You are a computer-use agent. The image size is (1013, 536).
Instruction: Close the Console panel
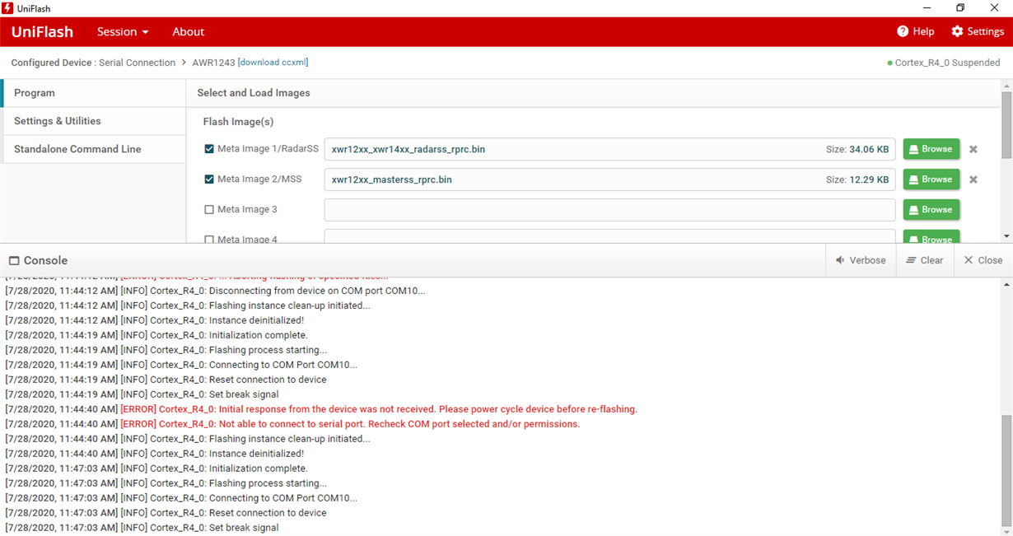click(x=983, y=260)
